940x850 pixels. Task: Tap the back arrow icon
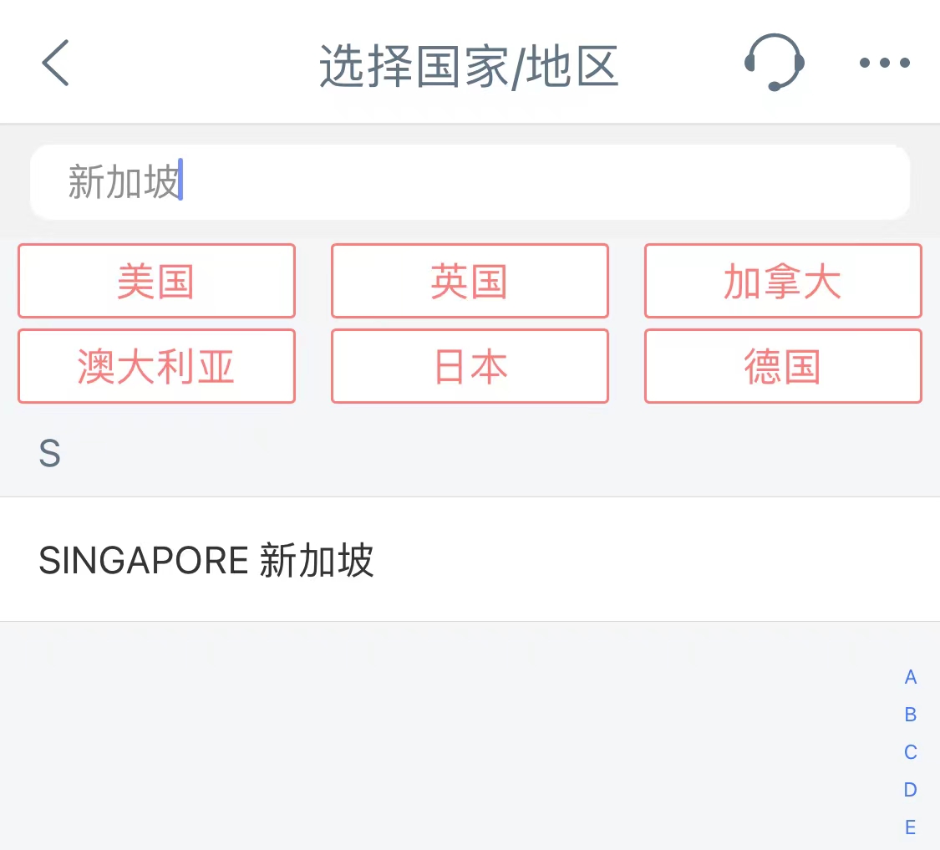tap(55, 63)
